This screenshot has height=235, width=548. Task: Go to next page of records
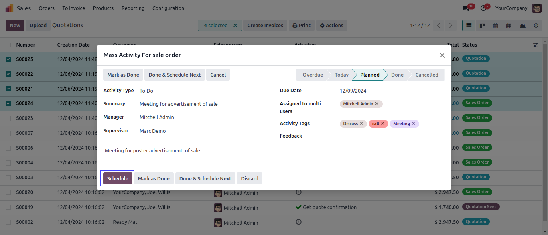[x=451, y=26]
